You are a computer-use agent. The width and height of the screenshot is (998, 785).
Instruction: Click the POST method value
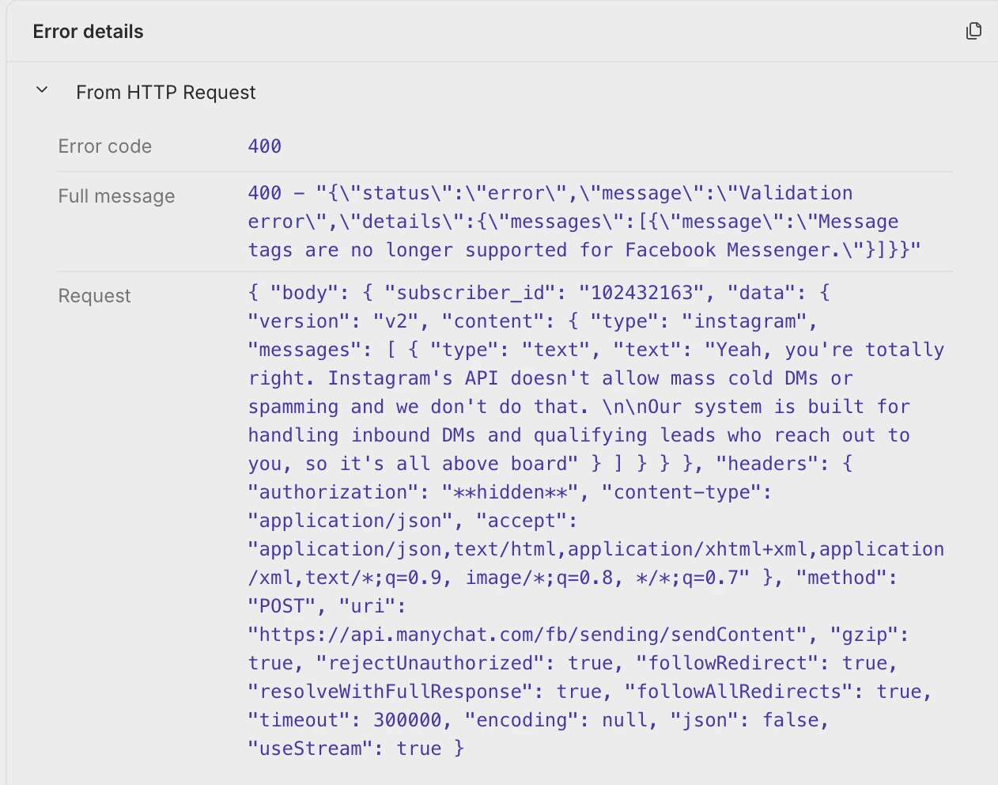[x=282, y=606]
